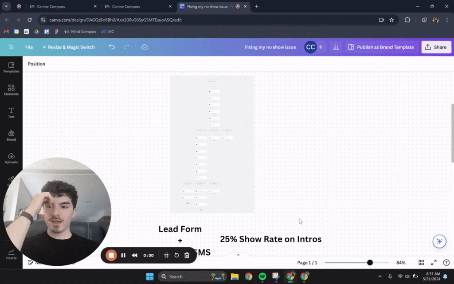Open the Text panel

11,112
